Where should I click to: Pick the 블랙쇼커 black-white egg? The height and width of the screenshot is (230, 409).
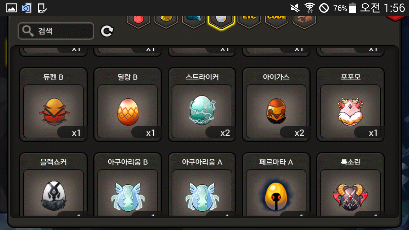pyautogui.click(x=53, y=184)
